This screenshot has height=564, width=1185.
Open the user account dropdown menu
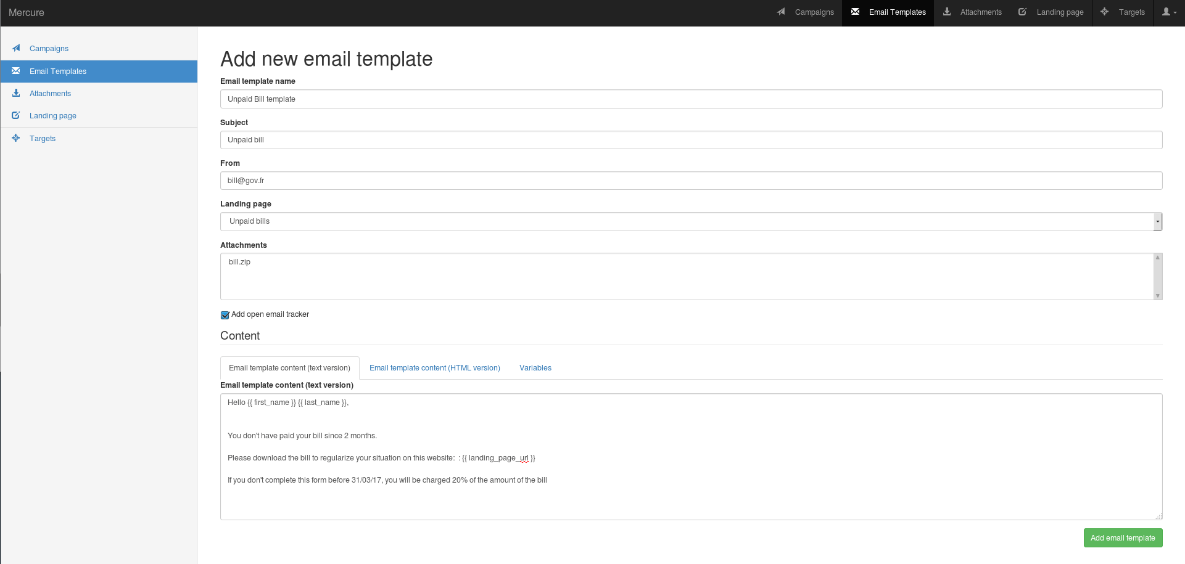click(1169, 12)
